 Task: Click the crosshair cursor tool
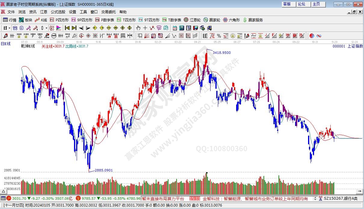145,28
